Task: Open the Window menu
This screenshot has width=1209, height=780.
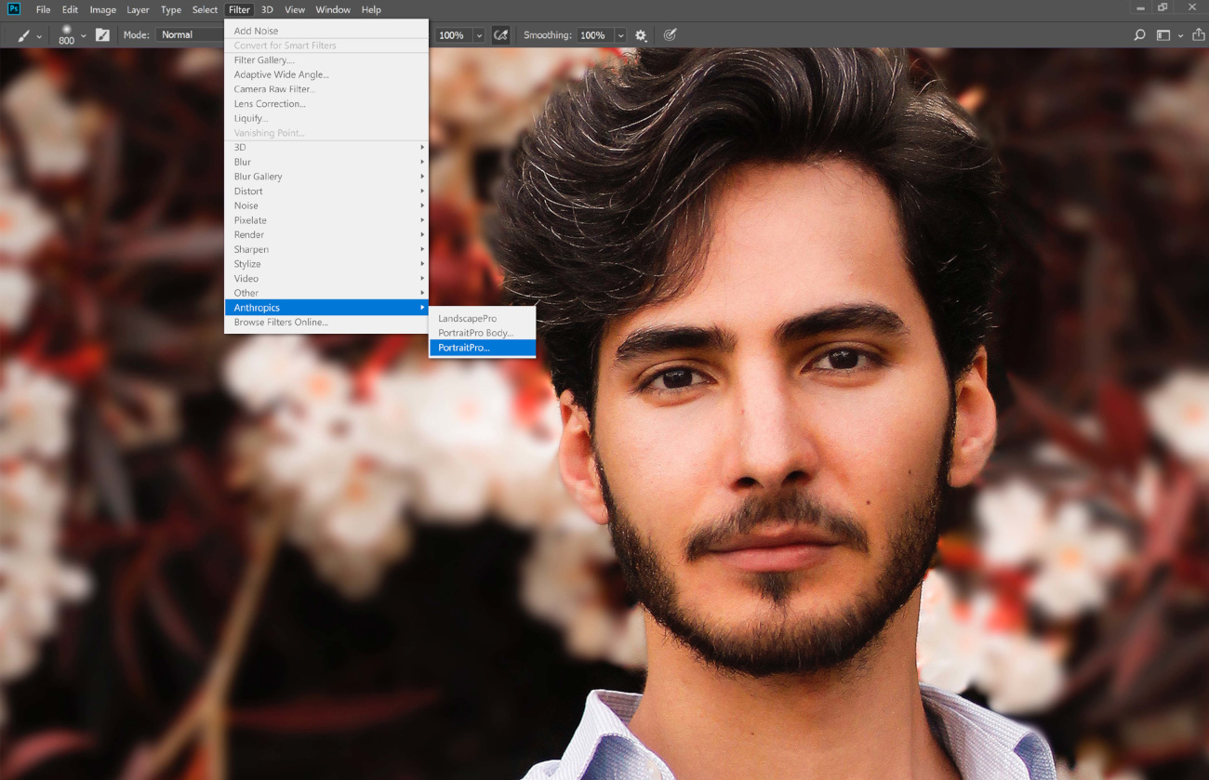Action: coord(333,9)
